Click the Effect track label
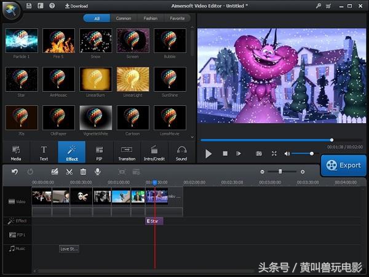369x277 pixels. pyautogui.click(x=17, y=221)
